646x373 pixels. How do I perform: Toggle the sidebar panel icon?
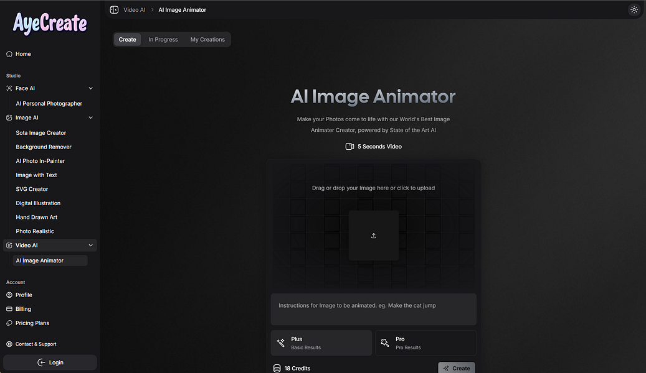[x=114, y=9]
